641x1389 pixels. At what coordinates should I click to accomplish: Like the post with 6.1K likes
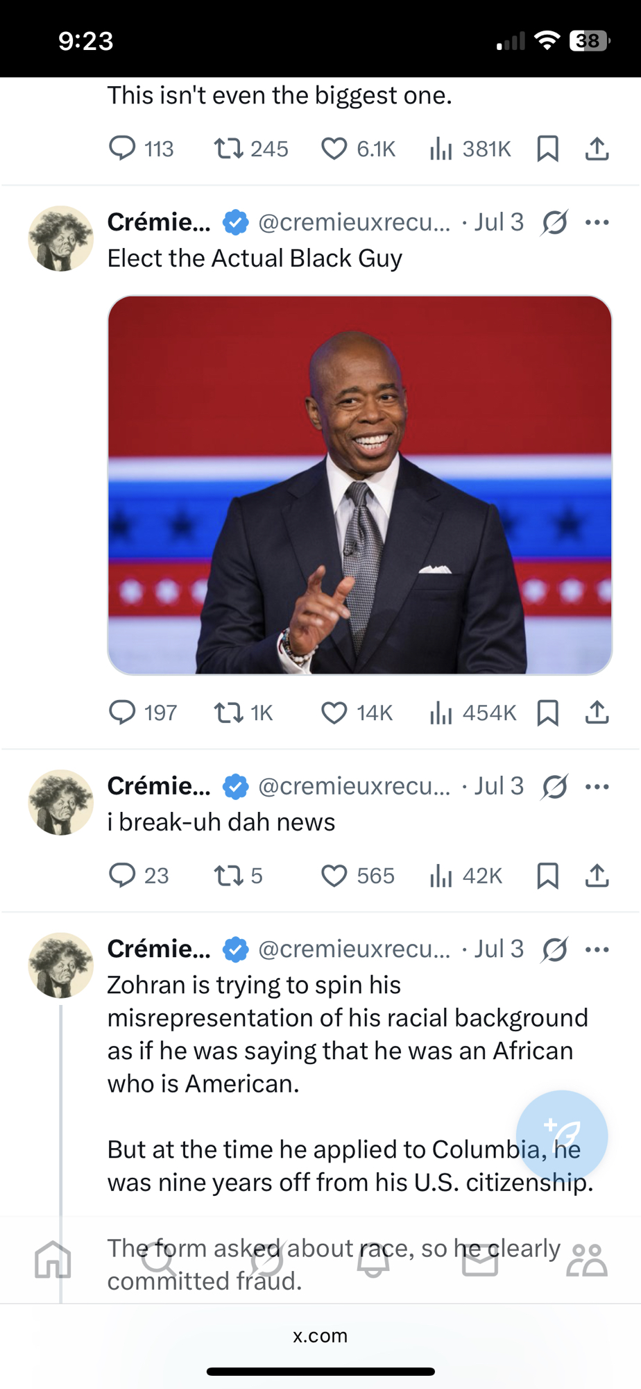coord(334,149)
